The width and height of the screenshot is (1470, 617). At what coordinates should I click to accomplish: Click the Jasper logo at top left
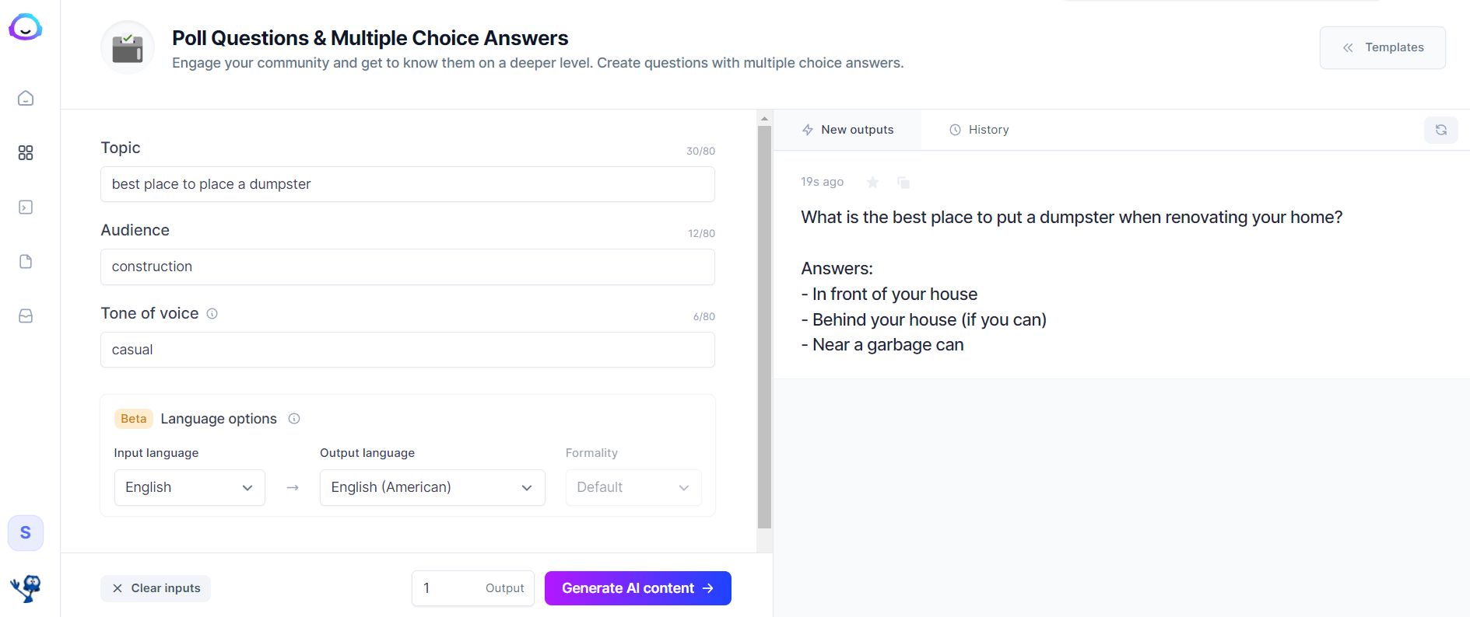(x=26, y=28)
